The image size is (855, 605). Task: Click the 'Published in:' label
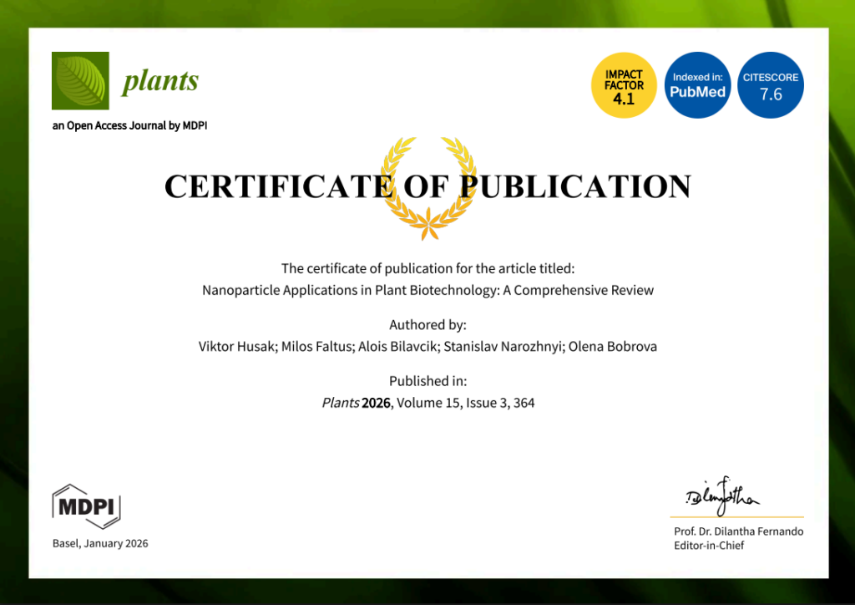pos(427,381)
